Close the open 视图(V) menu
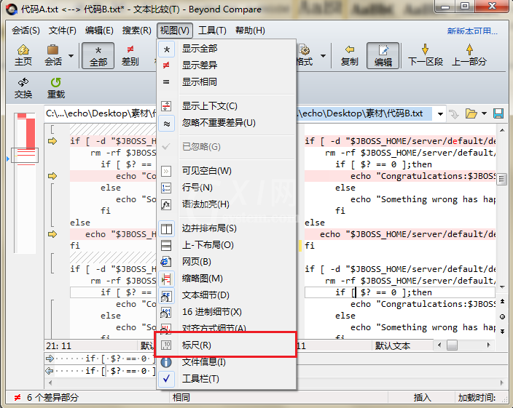Screen dimensions: 513x408 [x=175, y=31]
